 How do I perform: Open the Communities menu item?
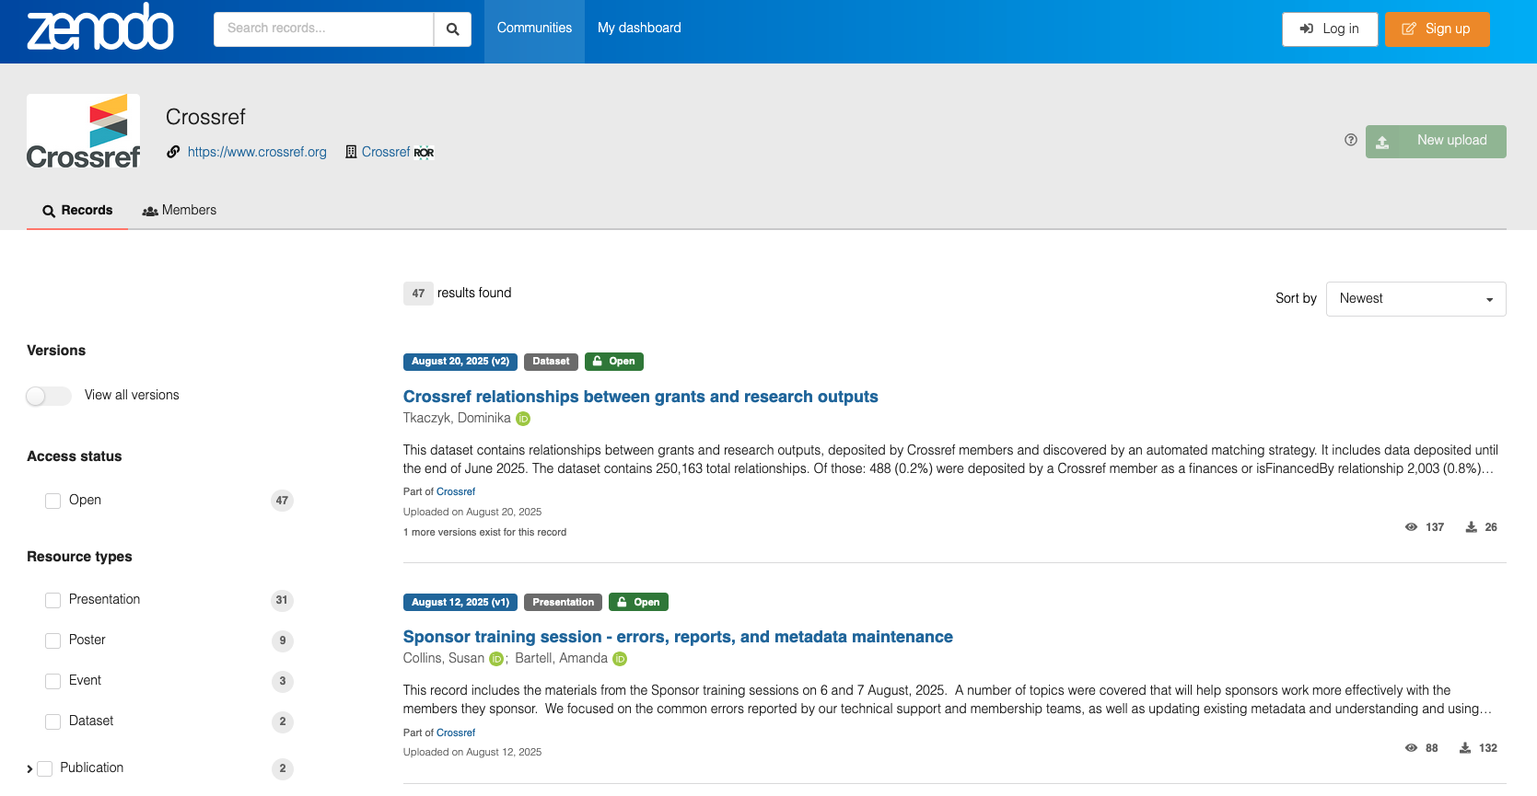(x=534, y=29)
